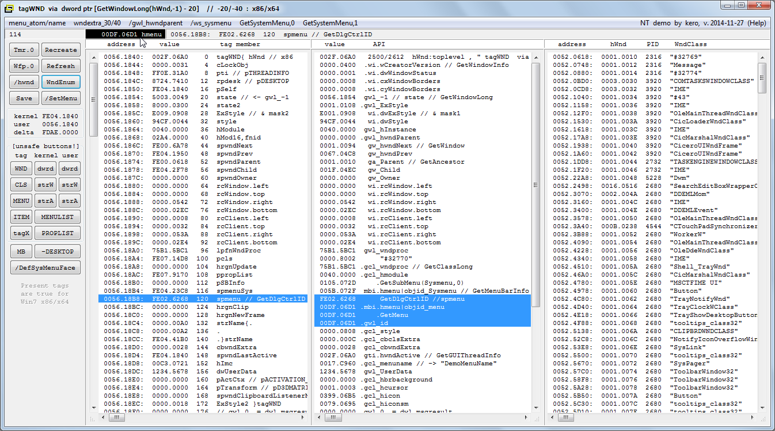The height and width of the screenshot is (431, 775).
Task: Click the tagWND application icon in title bar
Action: tap(9, 8)
